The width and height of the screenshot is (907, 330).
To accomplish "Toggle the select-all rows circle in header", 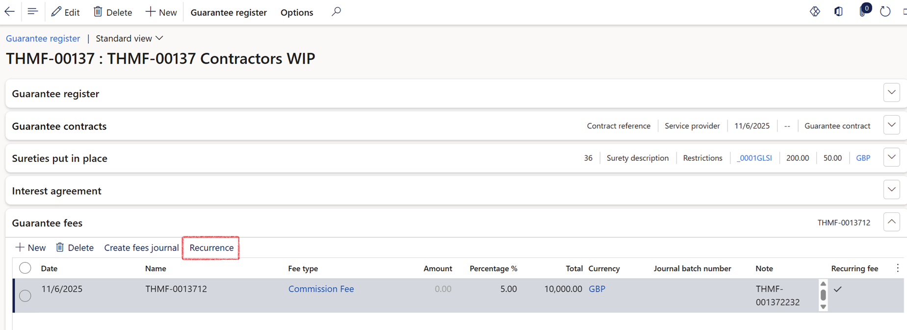I will pos(25,268).
